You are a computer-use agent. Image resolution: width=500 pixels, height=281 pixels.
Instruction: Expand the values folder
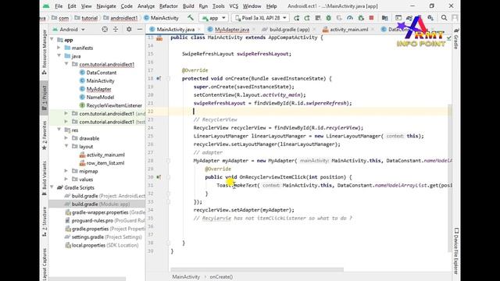click(x=66, y=180)
